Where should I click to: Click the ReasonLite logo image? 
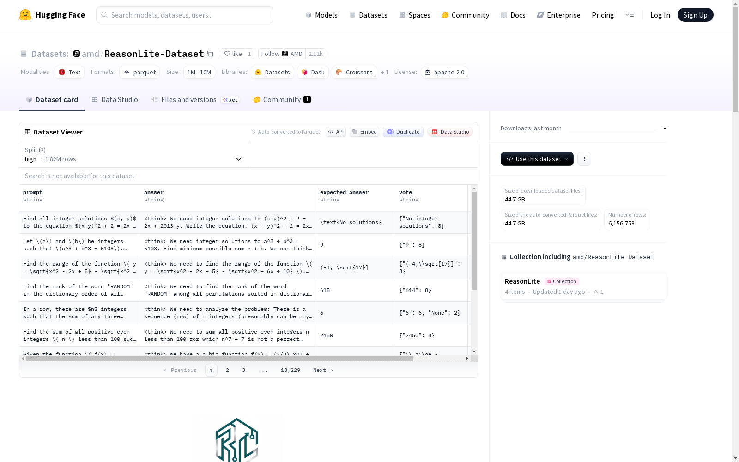237,439
